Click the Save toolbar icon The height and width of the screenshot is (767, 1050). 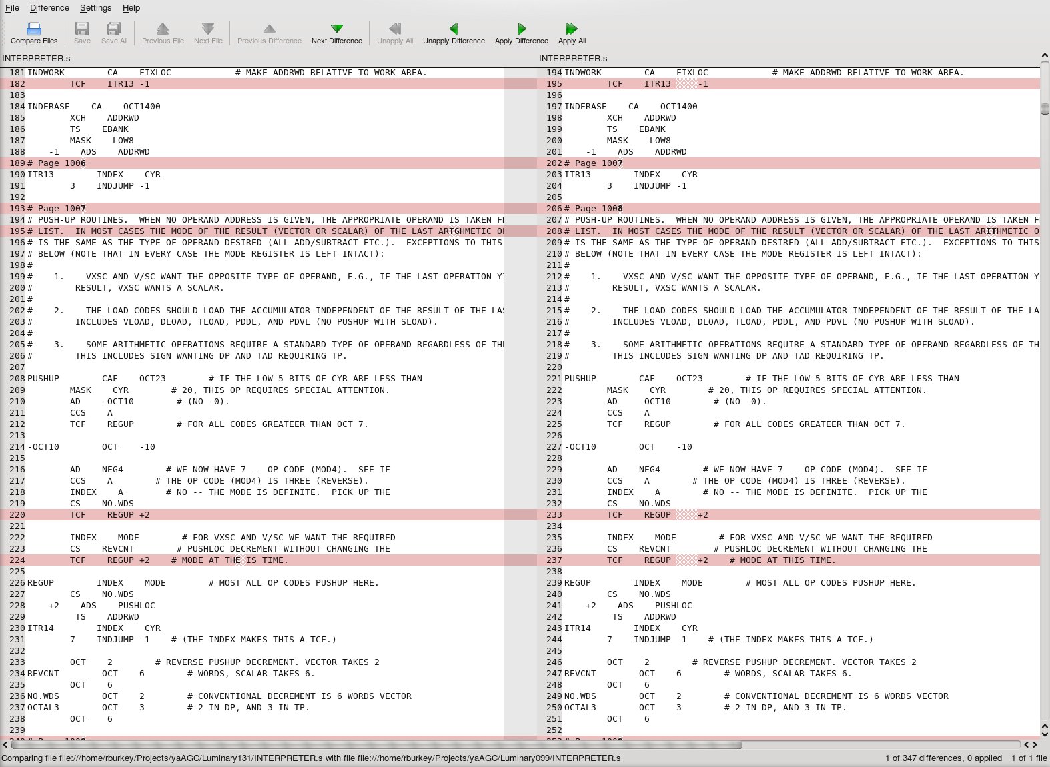[x=82, y=29]
